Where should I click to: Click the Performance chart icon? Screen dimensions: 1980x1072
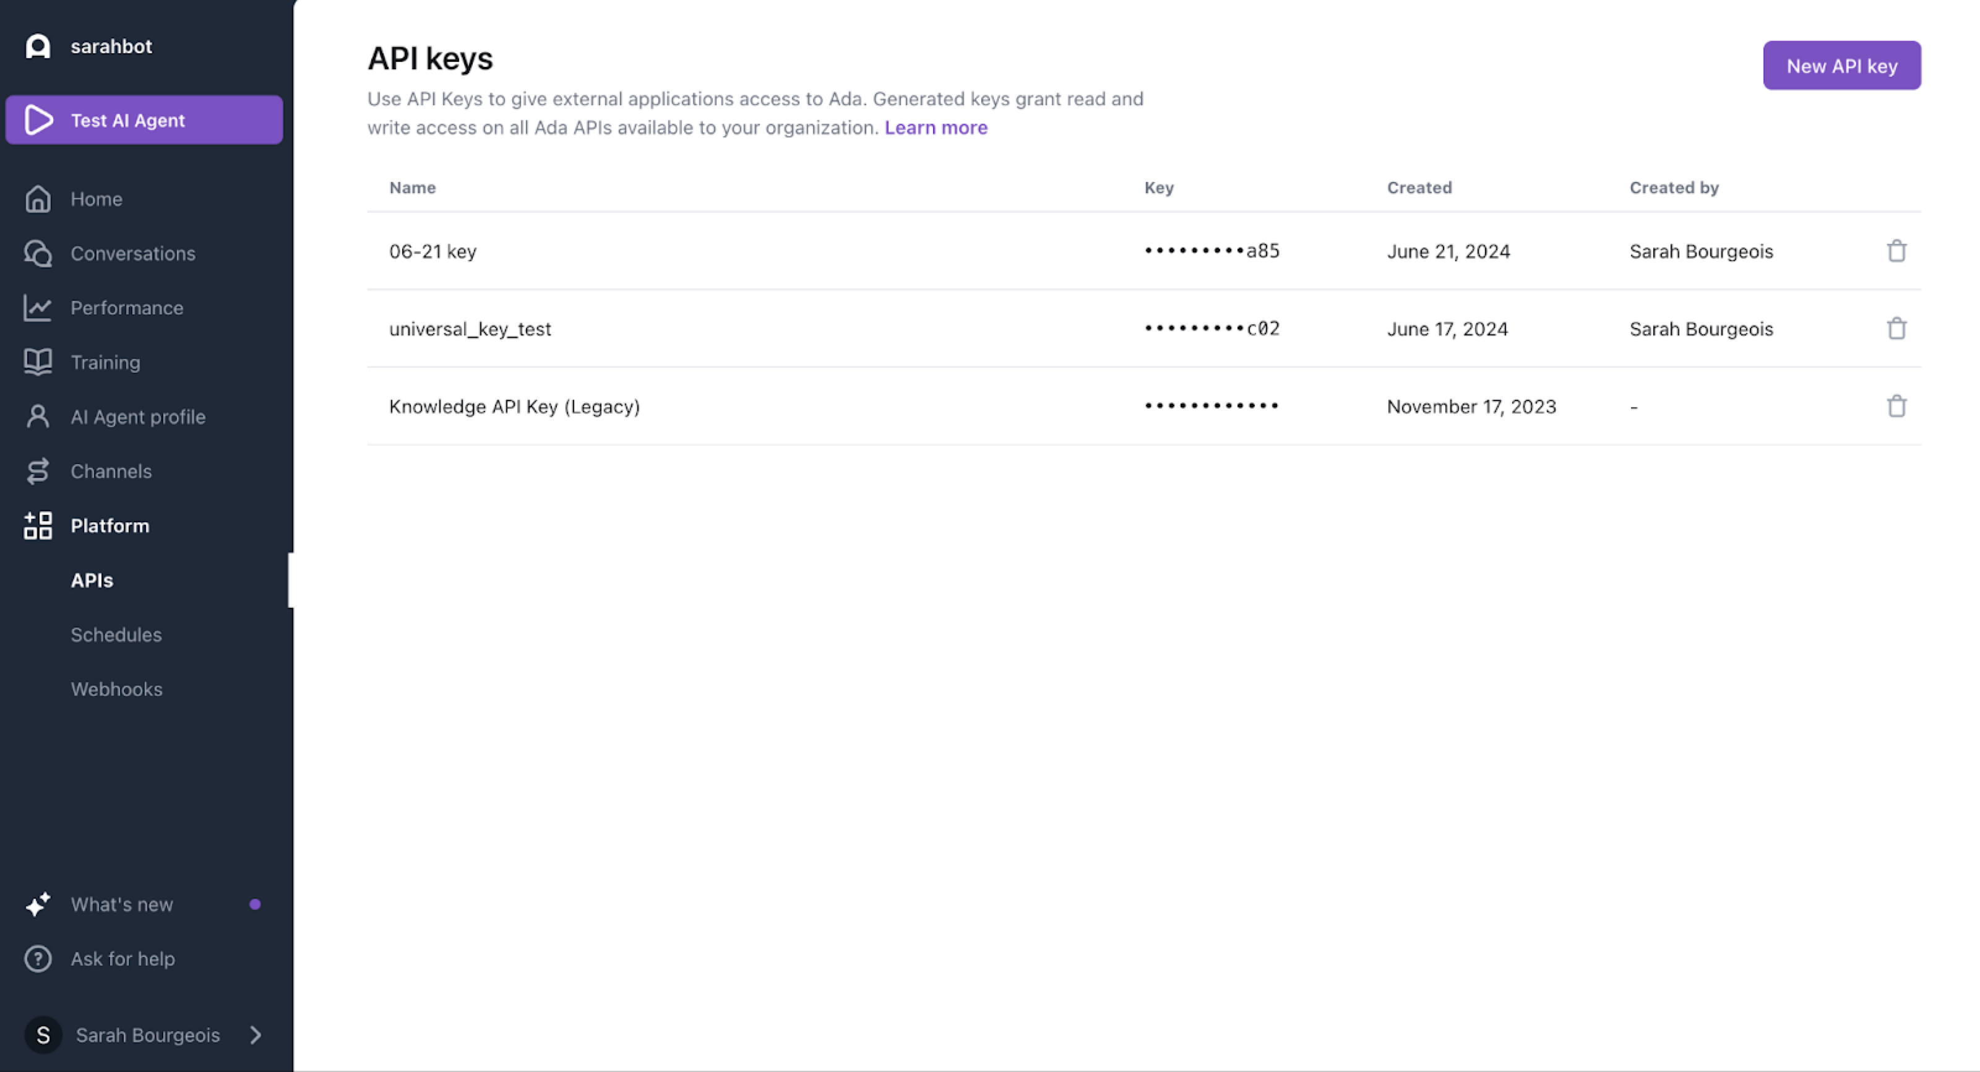click(38, 308)
